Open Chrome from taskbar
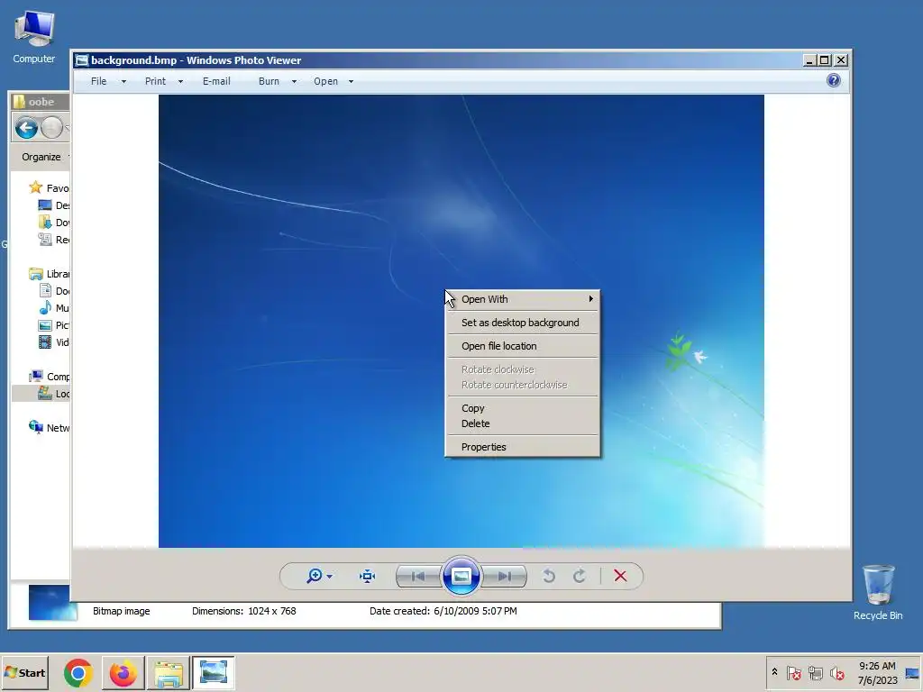Image resolution: width=923 pixels, height=692 pixels. click(78, 673)
